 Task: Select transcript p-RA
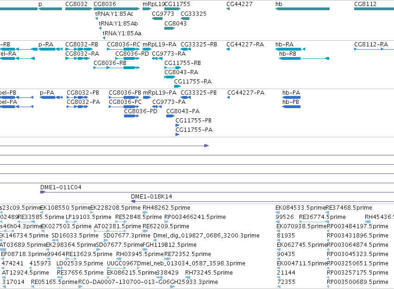[46, 45]
